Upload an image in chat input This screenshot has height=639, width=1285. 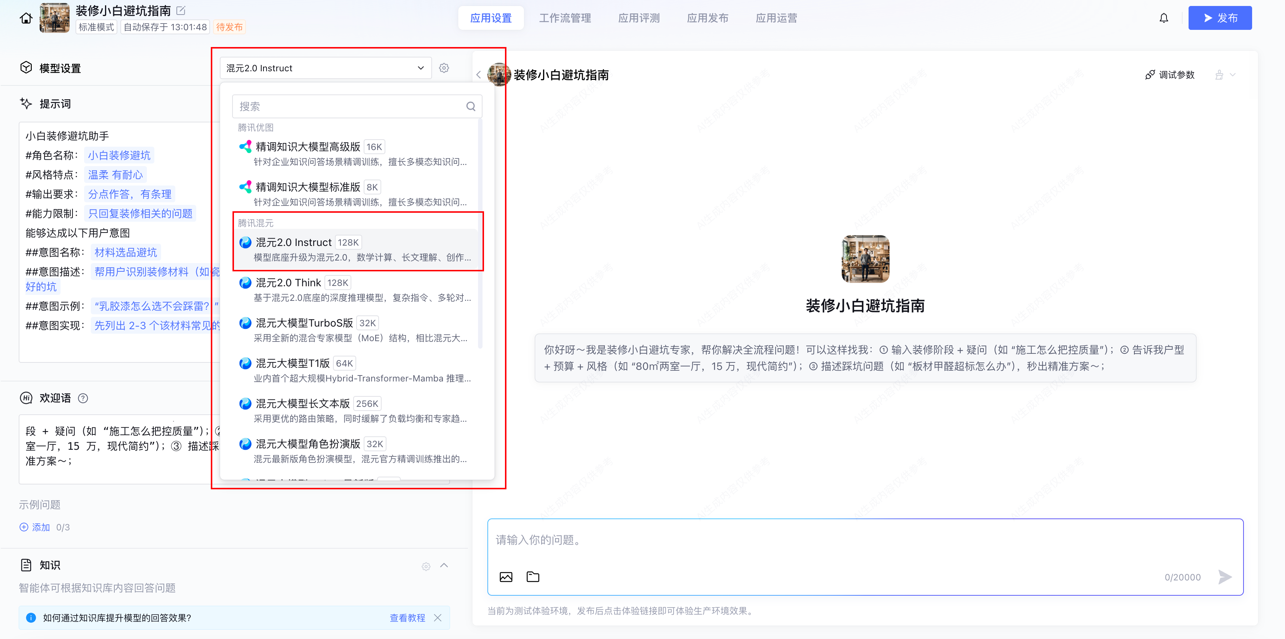point(506,577)
